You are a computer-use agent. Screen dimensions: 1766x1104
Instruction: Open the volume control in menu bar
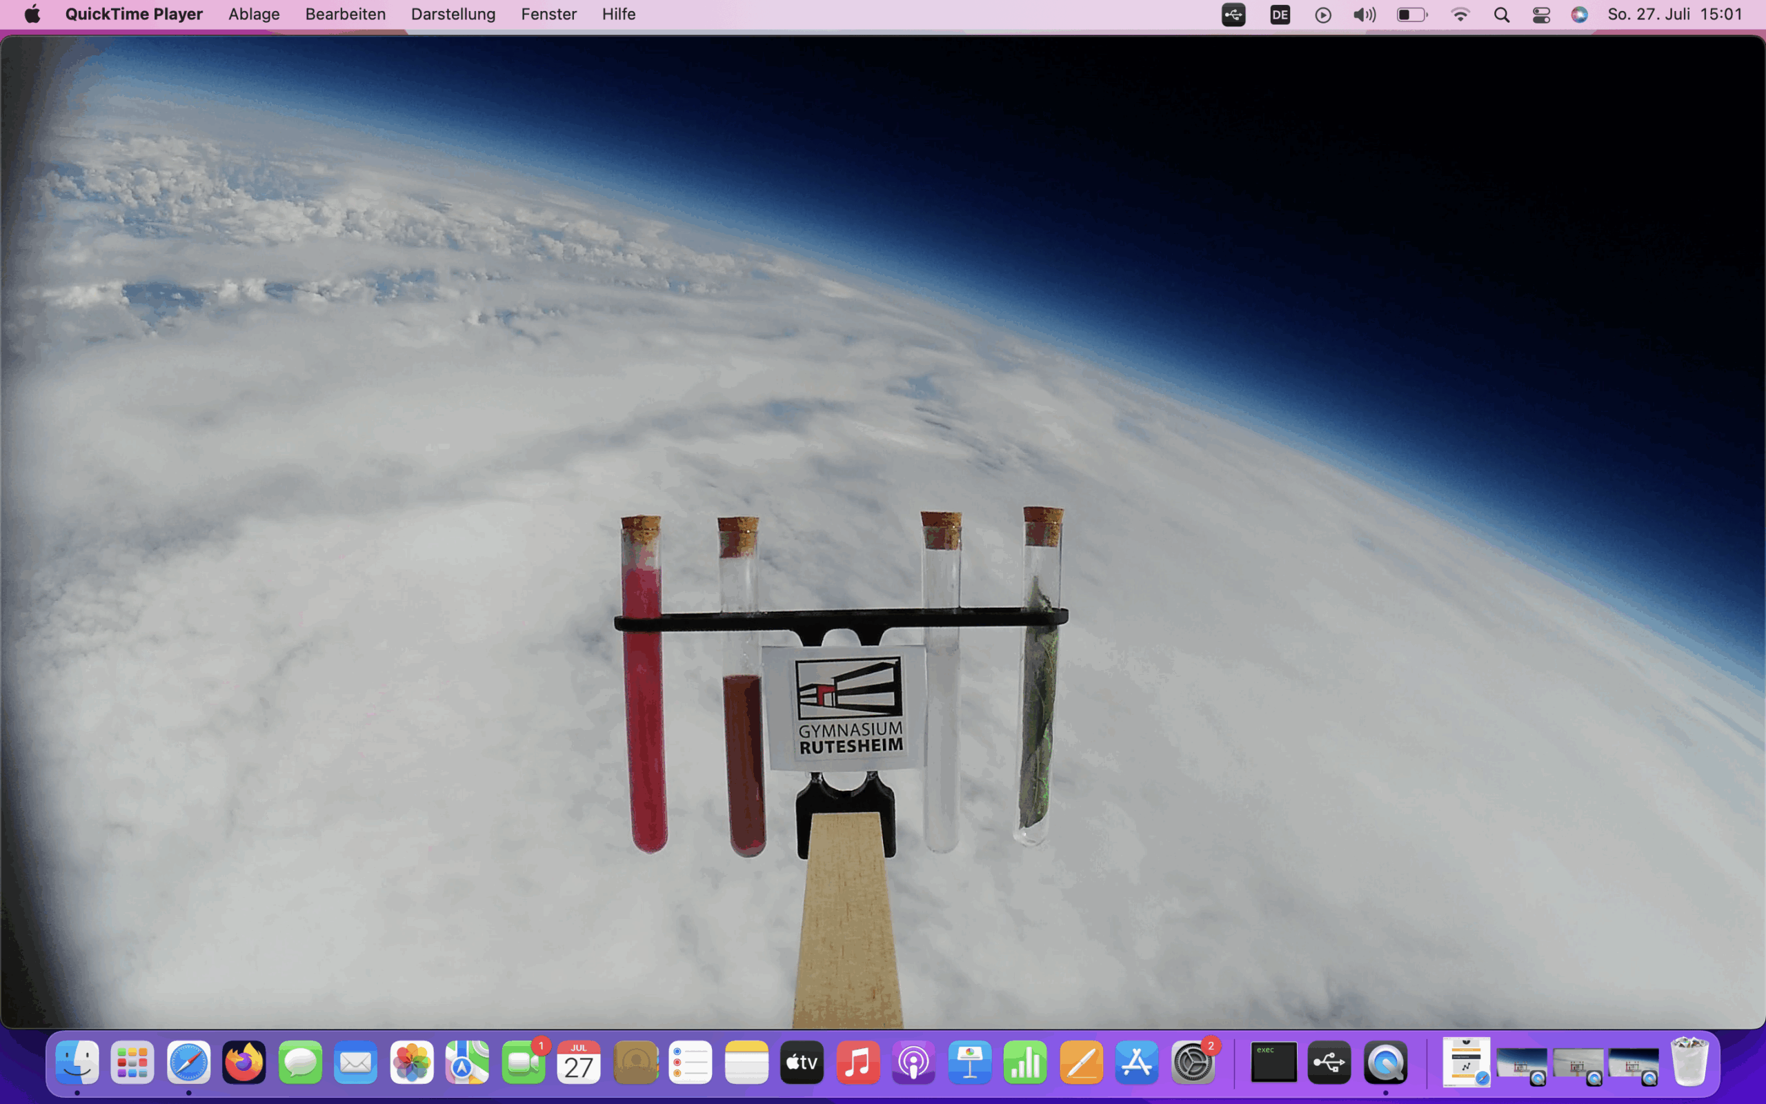point(1364,14)
